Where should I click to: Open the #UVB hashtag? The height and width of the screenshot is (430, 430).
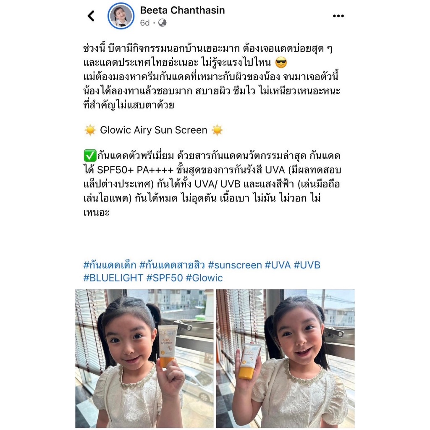[307, 265]
